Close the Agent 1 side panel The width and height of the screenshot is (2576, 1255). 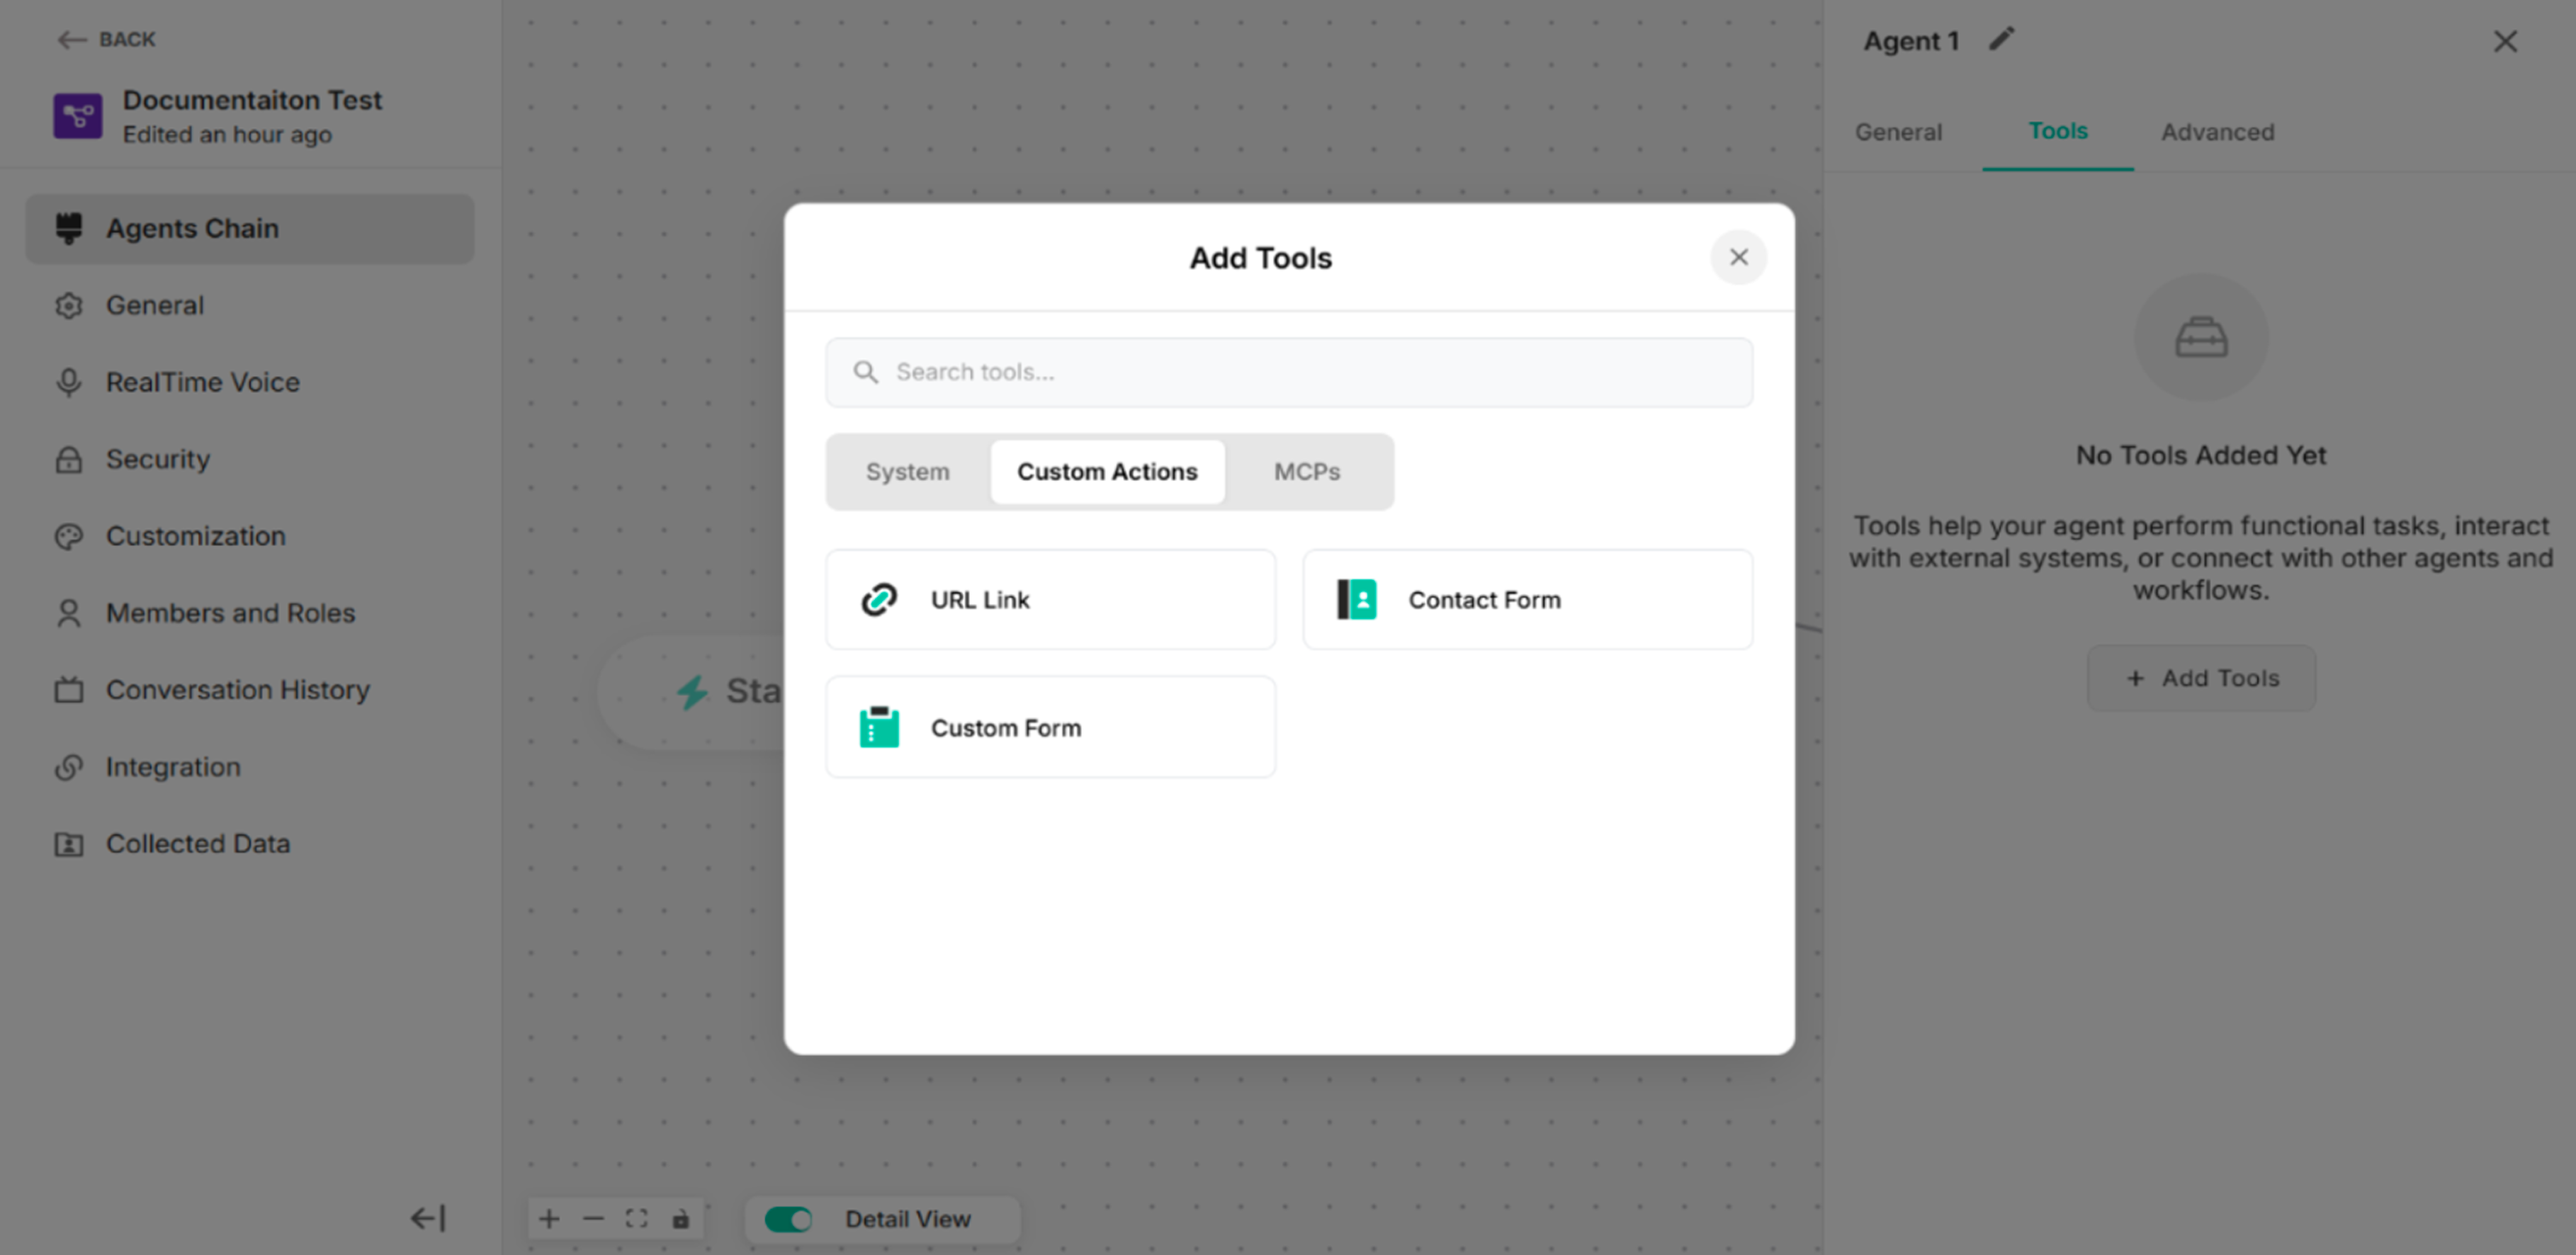[x=2505, y=41]
